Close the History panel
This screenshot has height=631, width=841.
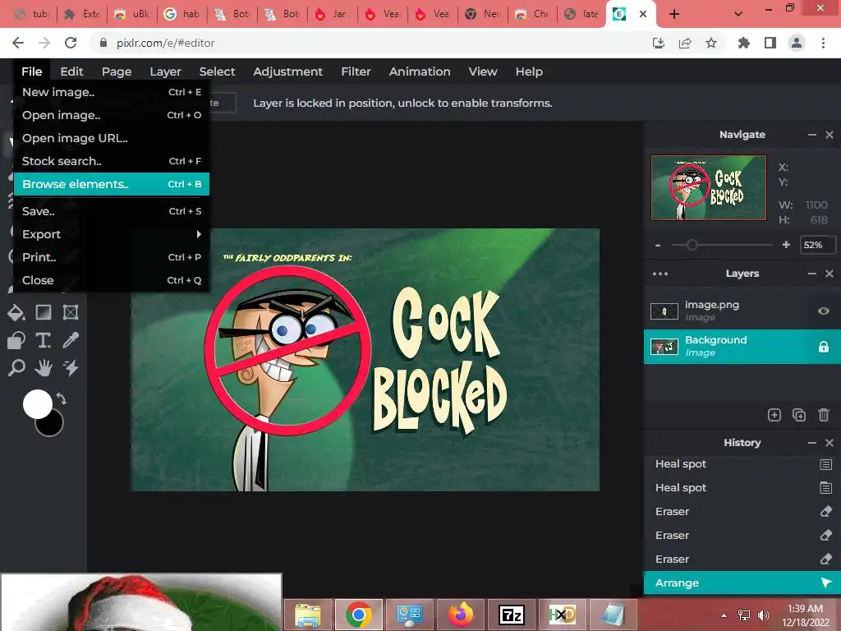830,443
